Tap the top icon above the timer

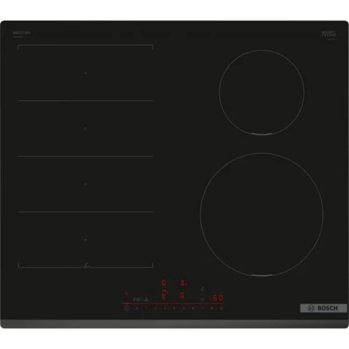[x=202, y=288]
